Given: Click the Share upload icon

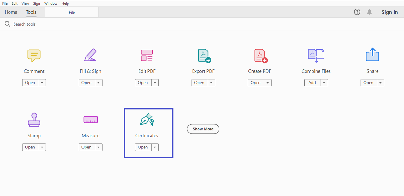Looking at the screenshot, I should (x=372, y=55).
